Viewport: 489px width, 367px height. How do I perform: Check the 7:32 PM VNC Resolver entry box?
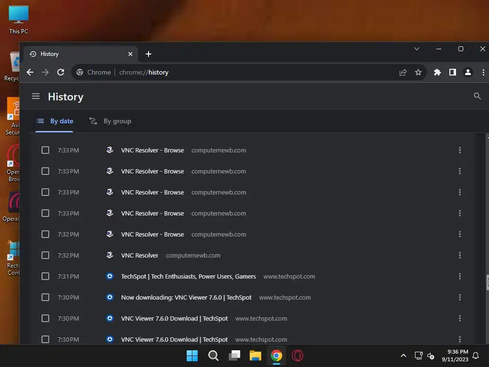[x=45, y=255]
